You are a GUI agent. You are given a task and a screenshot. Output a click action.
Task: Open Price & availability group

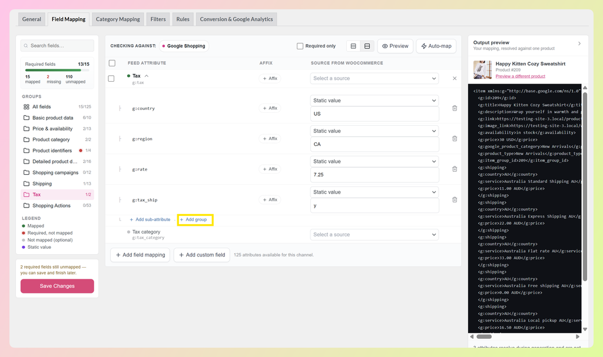tap(57, 129)
